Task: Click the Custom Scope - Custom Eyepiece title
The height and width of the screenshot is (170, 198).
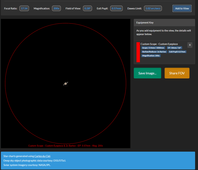Action: tap(159, 44)
